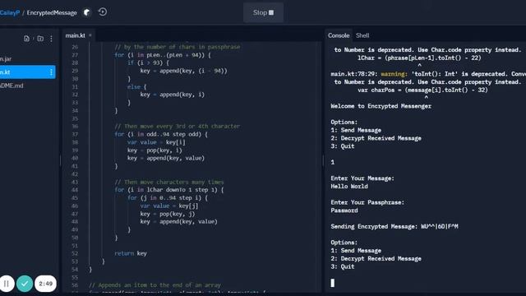
Task: Click the 'Appends an item' comment line
Action: click(x=155, y=285)
